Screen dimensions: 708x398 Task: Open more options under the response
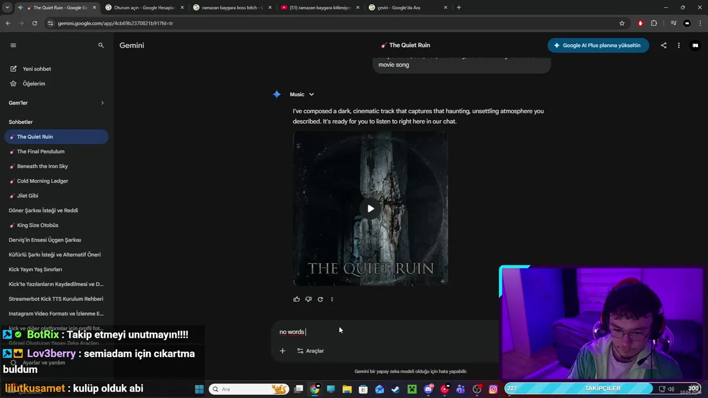(x=332, y=299)
